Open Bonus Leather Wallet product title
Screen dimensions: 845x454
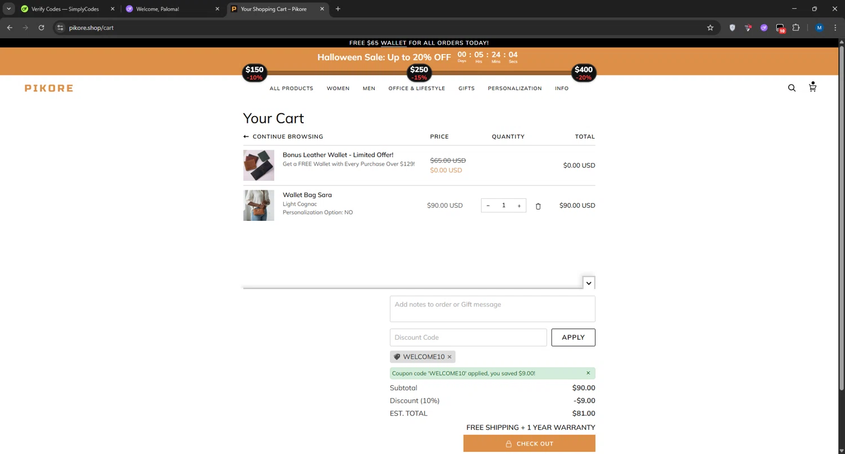pyautogui.click(x=338, y=155)
